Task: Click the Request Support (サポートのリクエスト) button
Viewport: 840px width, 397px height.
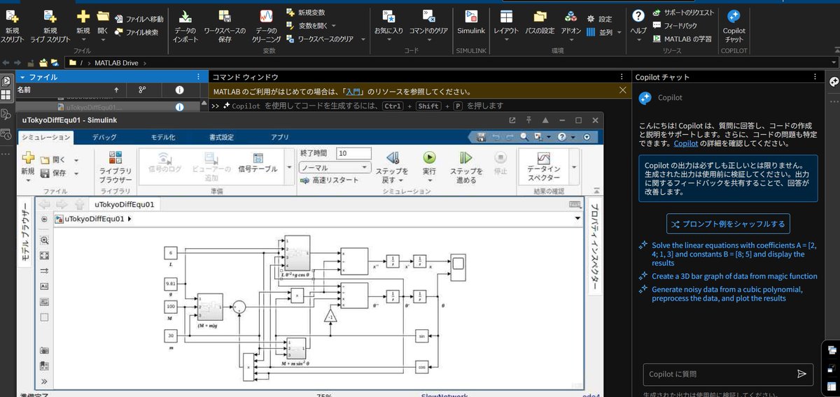Action: (x=682, y=13)
